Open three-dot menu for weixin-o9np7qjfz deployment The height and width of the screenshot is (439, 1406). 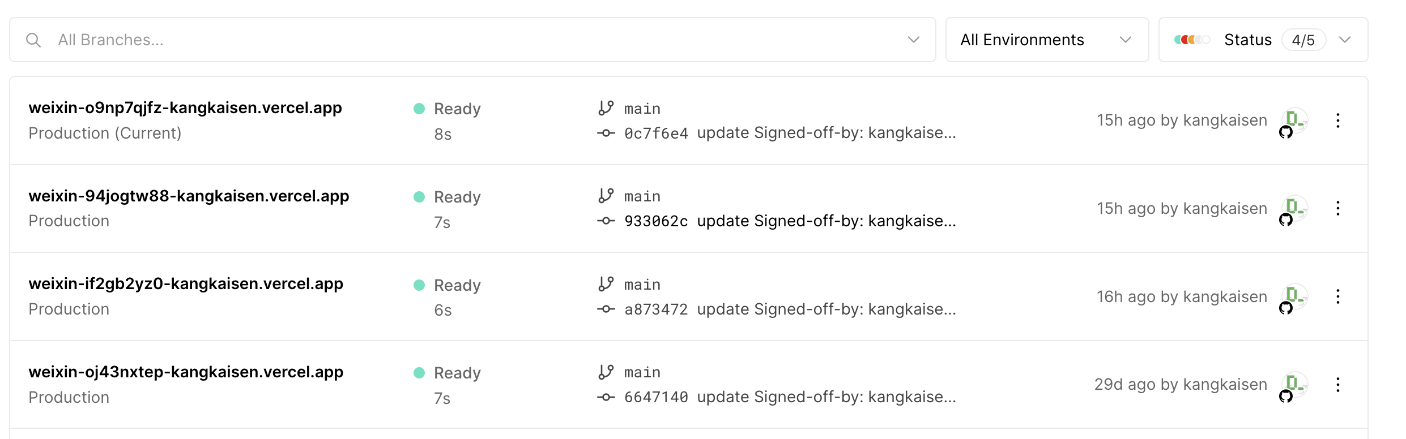1337,120
